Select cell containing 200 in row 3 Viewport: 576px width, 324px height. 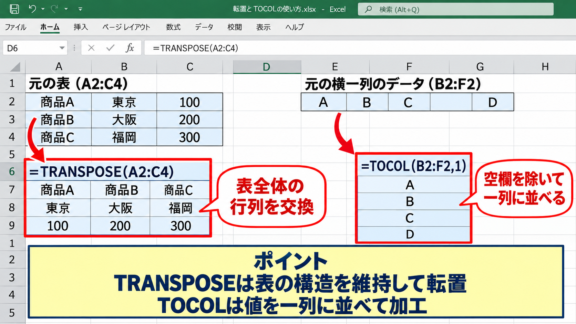click(x=189, y=119)
